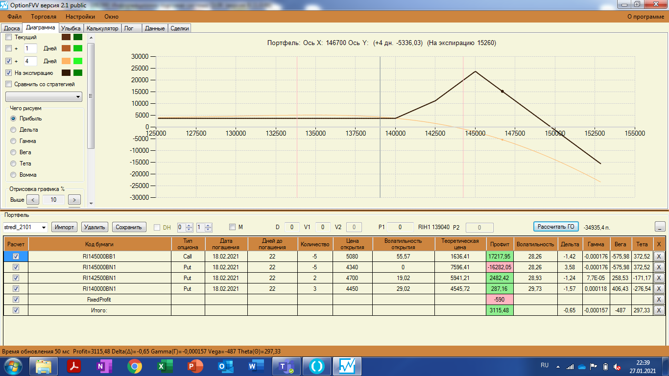Image resolution: width=669 pixels, height=376 pixels.
Task: Click the Импорт button
Action: [65, 227]
